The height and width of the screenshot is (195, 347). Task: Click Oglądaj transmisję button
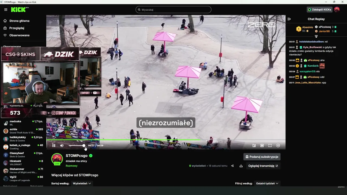tap(263, 166)
